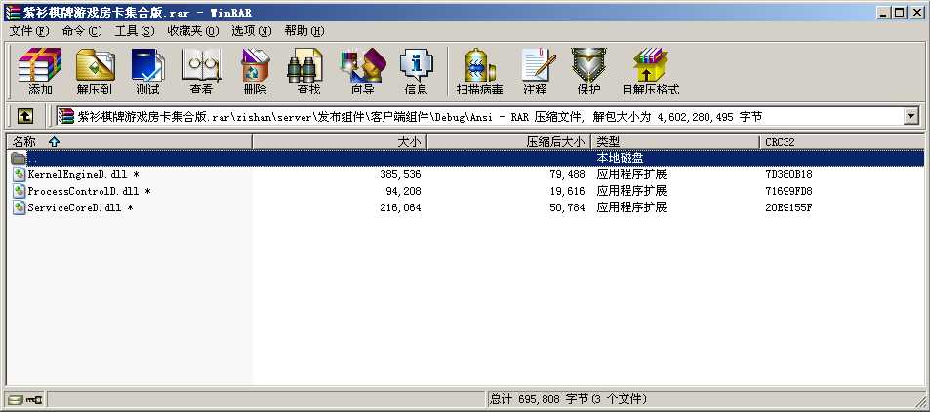Image resolution: width=930 pixels, height=412 pixels.
Task: Click CRC32 value 71699FD8
Action: [788, 192]
